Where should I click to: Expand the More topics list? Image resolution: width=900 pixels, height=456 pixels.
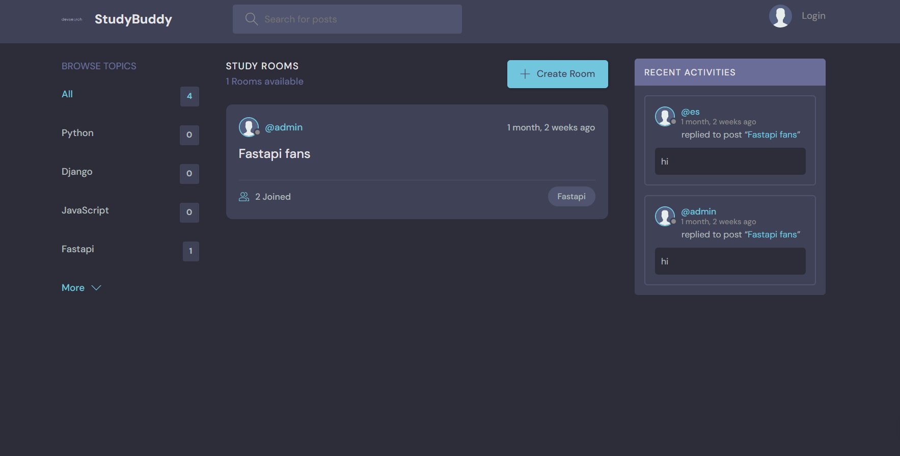click(73, 288)
